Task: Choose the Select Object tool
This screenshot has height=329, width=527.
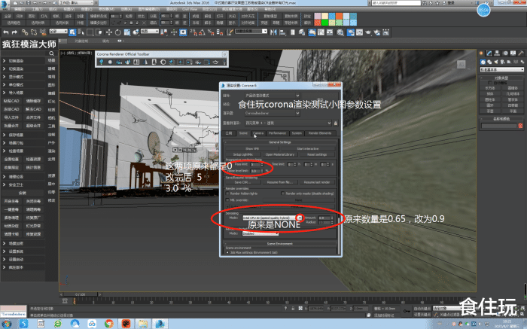Action: [x=72, y=32]
